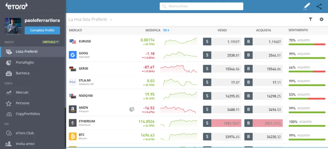Buy AMZN with B button
The image size is (328, 149).
click(249, 109)
